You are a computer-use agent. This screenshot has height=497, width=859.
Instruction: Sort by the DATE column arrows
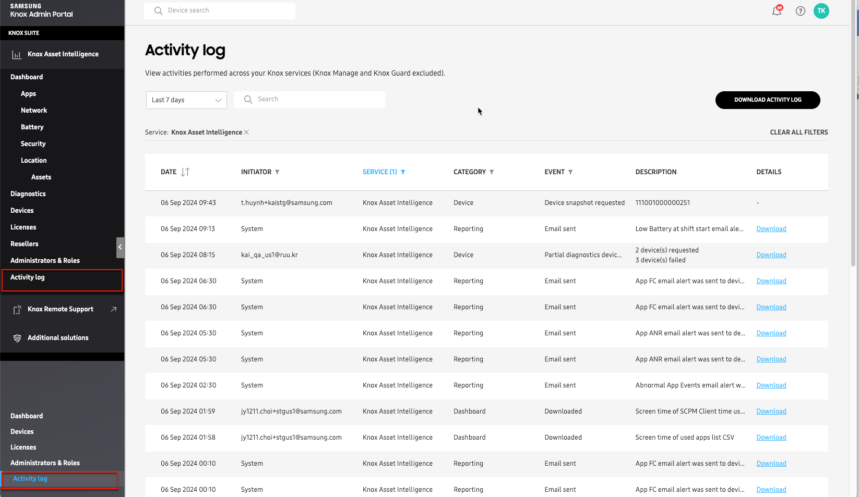(185, 172)
